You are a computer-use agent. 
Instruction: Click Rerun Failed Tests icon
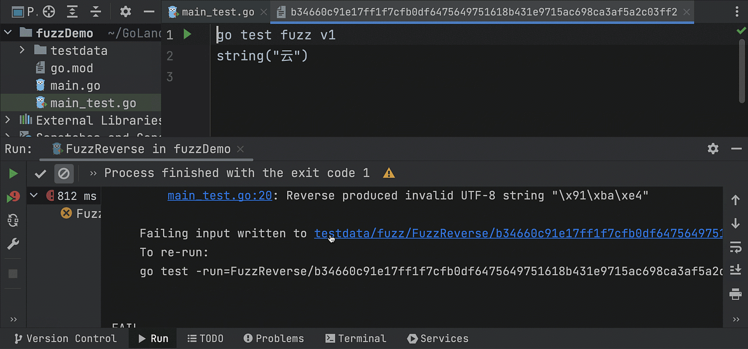click(13, 197)
